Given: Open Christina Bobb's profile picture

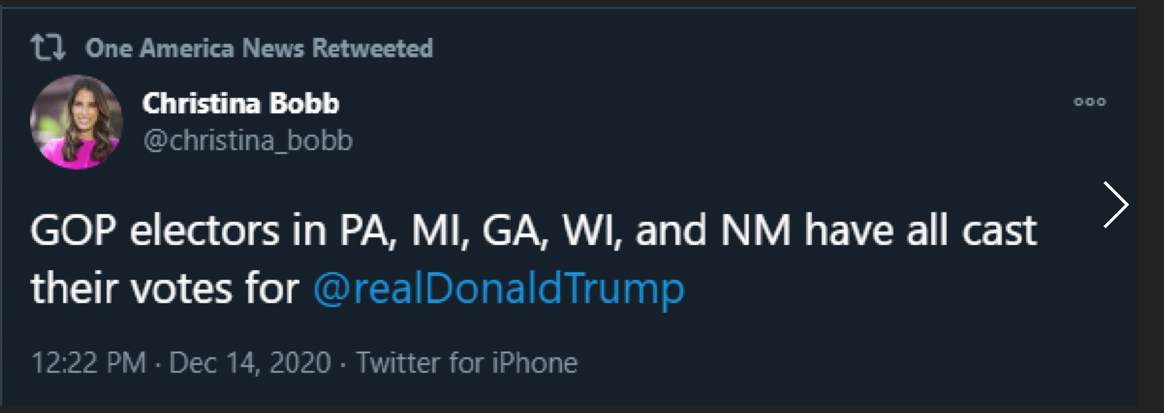Looking at the screenshot, I should click(76, 122).
